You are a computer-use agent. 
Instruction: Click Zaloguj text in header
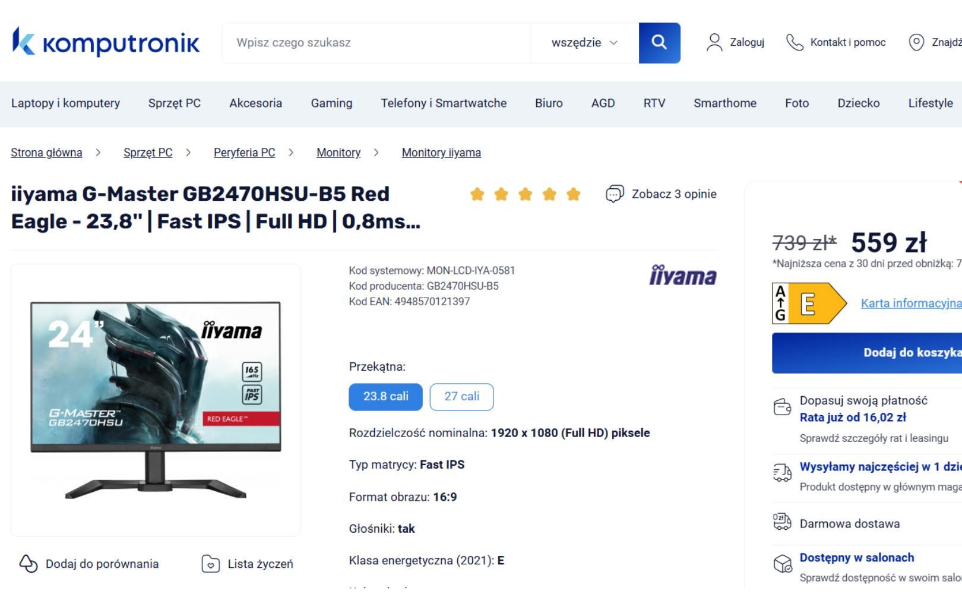pos(747,42)
